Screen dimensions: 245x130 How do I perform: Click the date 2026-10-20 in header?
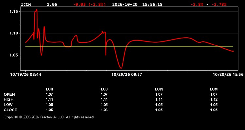pos(125,4)
